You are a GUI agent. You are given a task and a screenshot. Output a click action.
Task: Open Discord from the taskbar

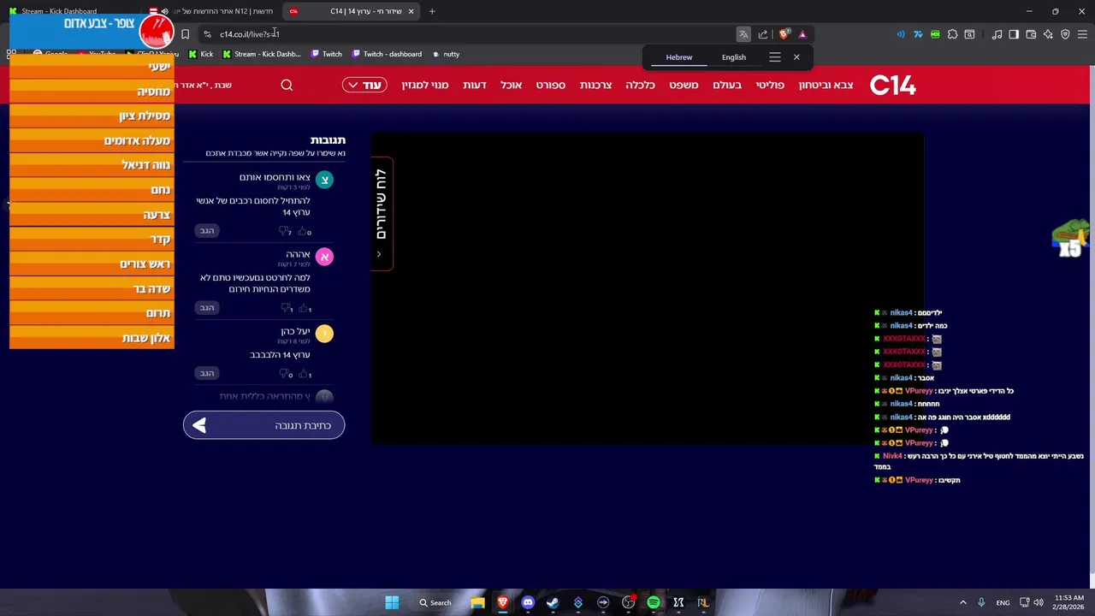pyautogui.click(x=528, y=602)
